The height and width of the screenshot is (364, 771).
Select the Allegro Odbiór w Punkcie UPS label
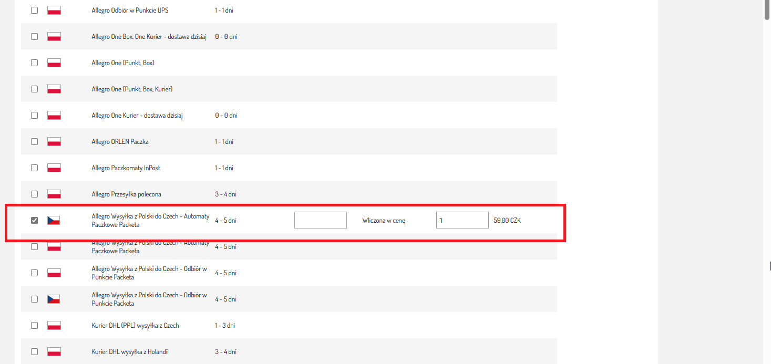pyautogui.click(x=130, y=10)
